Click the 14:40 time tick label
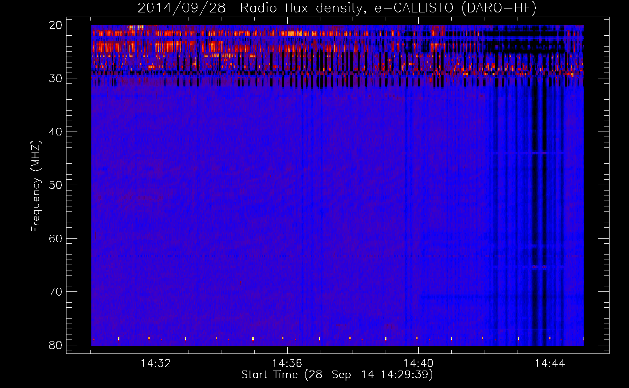The width and height of the screenshot is (629, 388). 418,364
